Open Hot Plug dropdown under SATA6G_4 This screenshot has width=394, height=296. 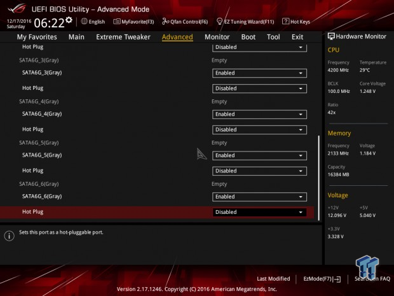[259, 130]
